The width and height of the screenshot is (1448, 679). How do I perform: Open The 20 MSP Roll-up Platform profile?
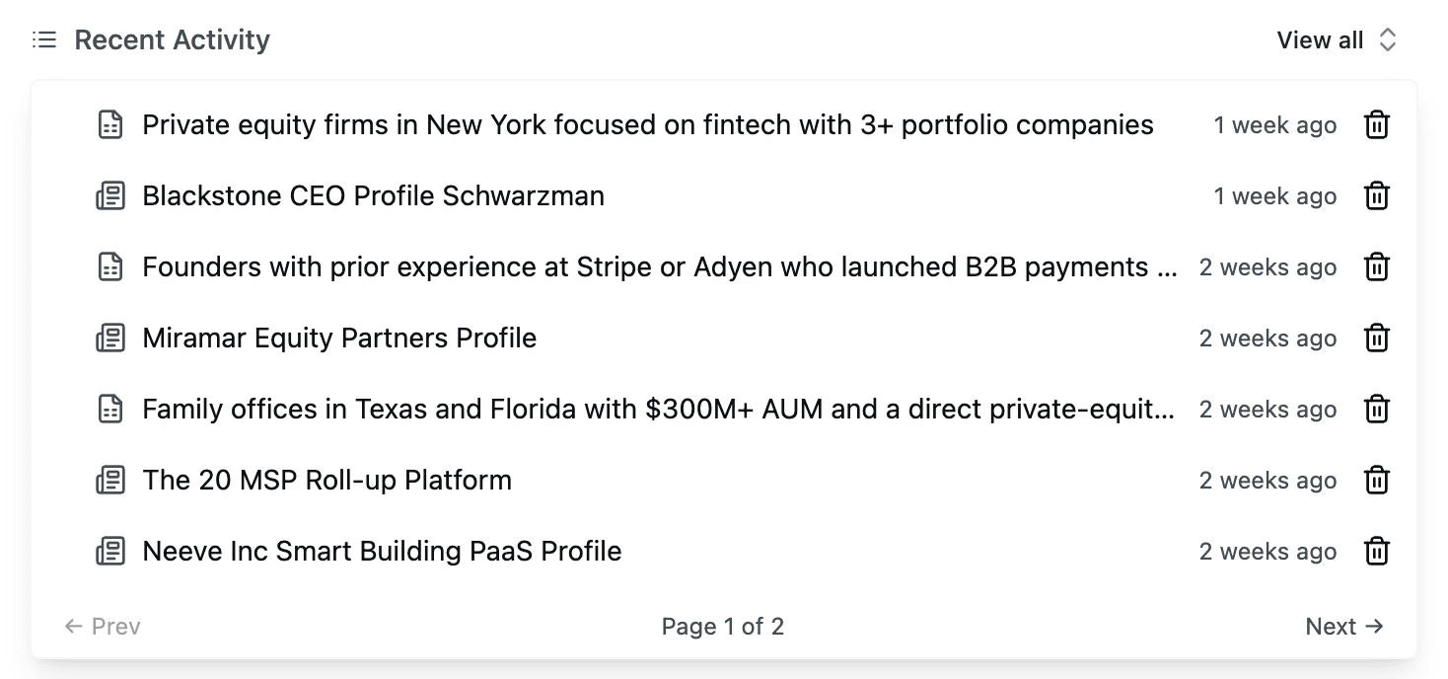tap(326, 481)
